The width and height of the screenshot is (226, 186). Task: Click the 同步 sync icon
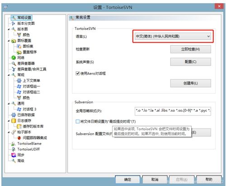[x=14, y=155]
